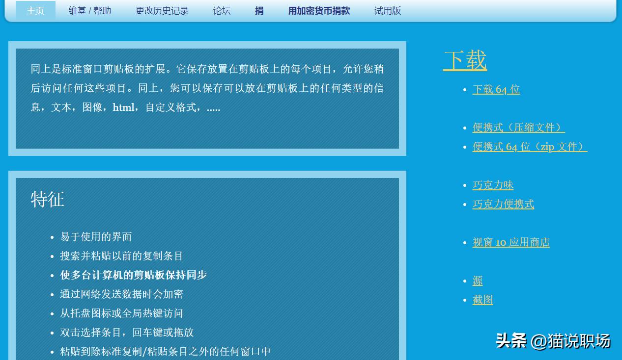Select the 特征 section heading
Viewport: 622px width, 360px height.
(47, 199)
